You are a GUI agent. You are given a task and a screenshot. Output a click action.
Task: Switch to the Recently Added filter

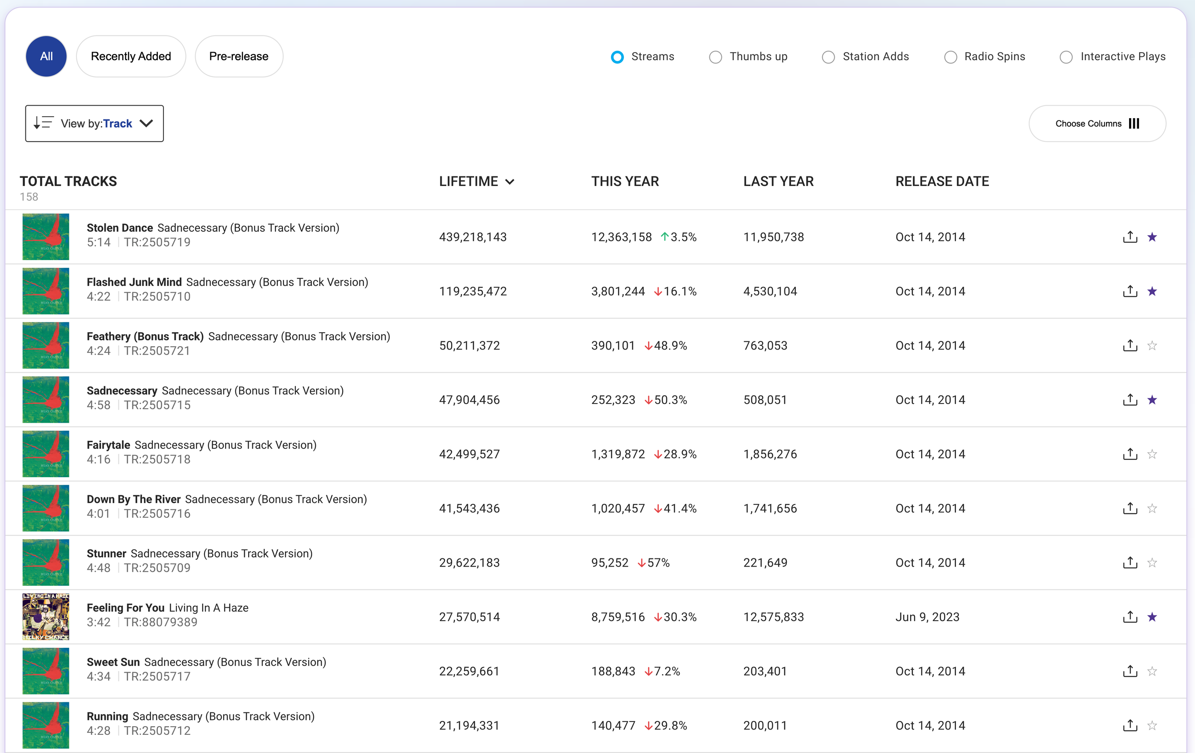[131, 56]
